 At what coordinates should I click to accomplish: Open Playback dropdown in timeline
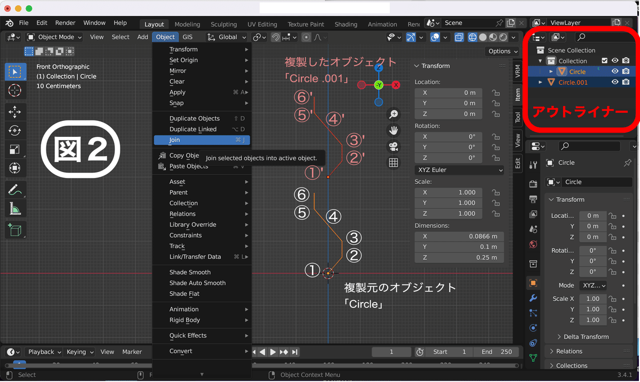[x=44, y=352]
